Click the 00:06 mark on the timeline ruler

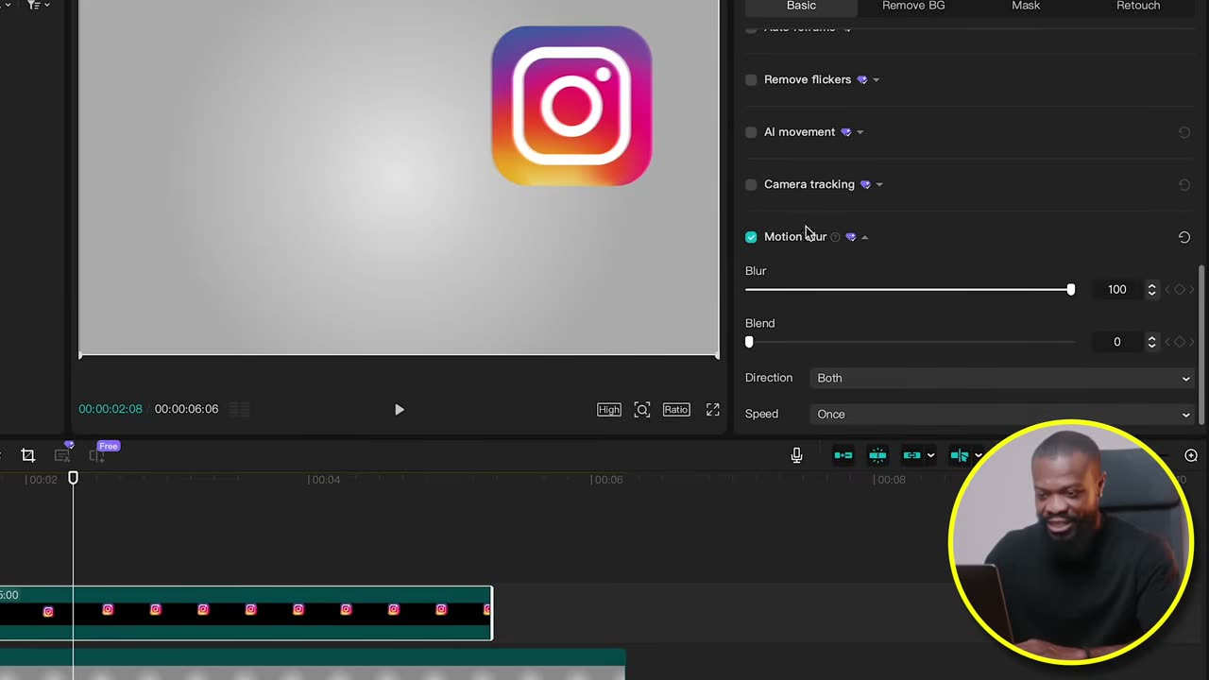(607, 480)
